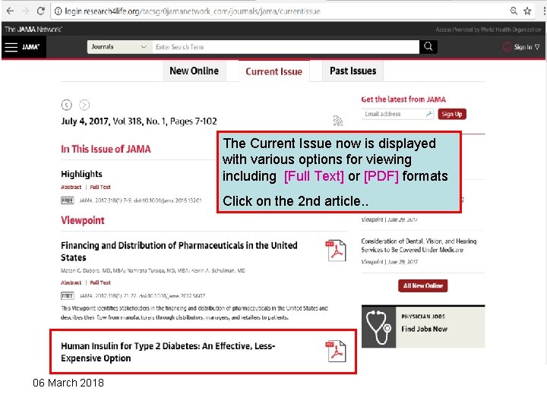Click the browser address bar URL

pyautogui.click(x=192, y=11)
